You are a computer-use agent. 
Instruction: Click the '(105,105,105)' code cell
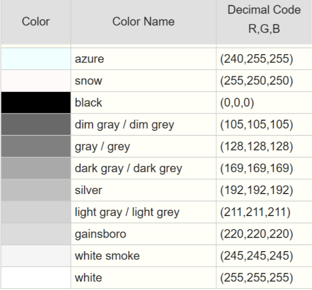click(264, 125)
